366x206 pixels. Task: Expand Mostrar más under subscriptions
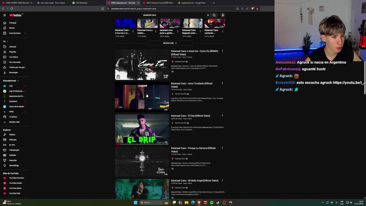(x=15, y=122)
